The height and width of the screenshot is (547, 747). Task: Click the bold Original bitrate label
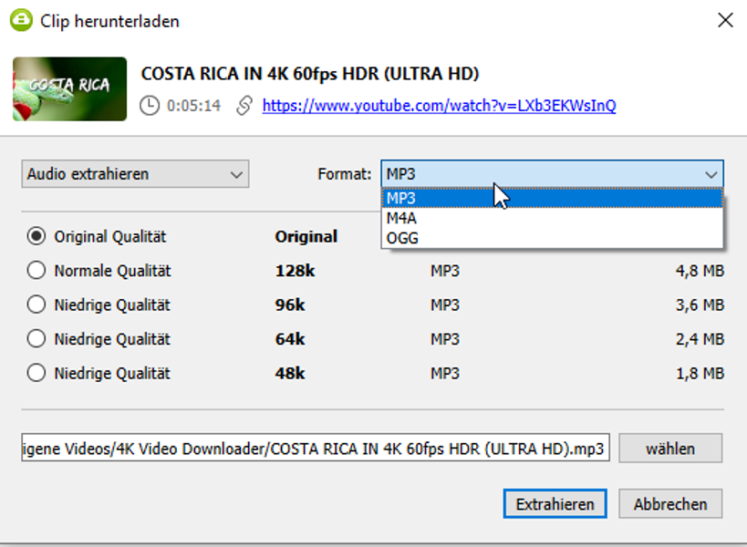(x=306, y=237)
